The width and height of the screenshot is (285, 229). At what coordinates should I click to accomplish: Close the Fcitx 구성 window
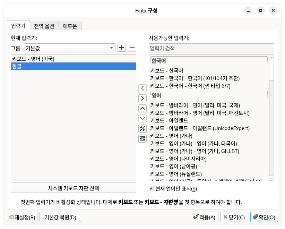[273, 10]
